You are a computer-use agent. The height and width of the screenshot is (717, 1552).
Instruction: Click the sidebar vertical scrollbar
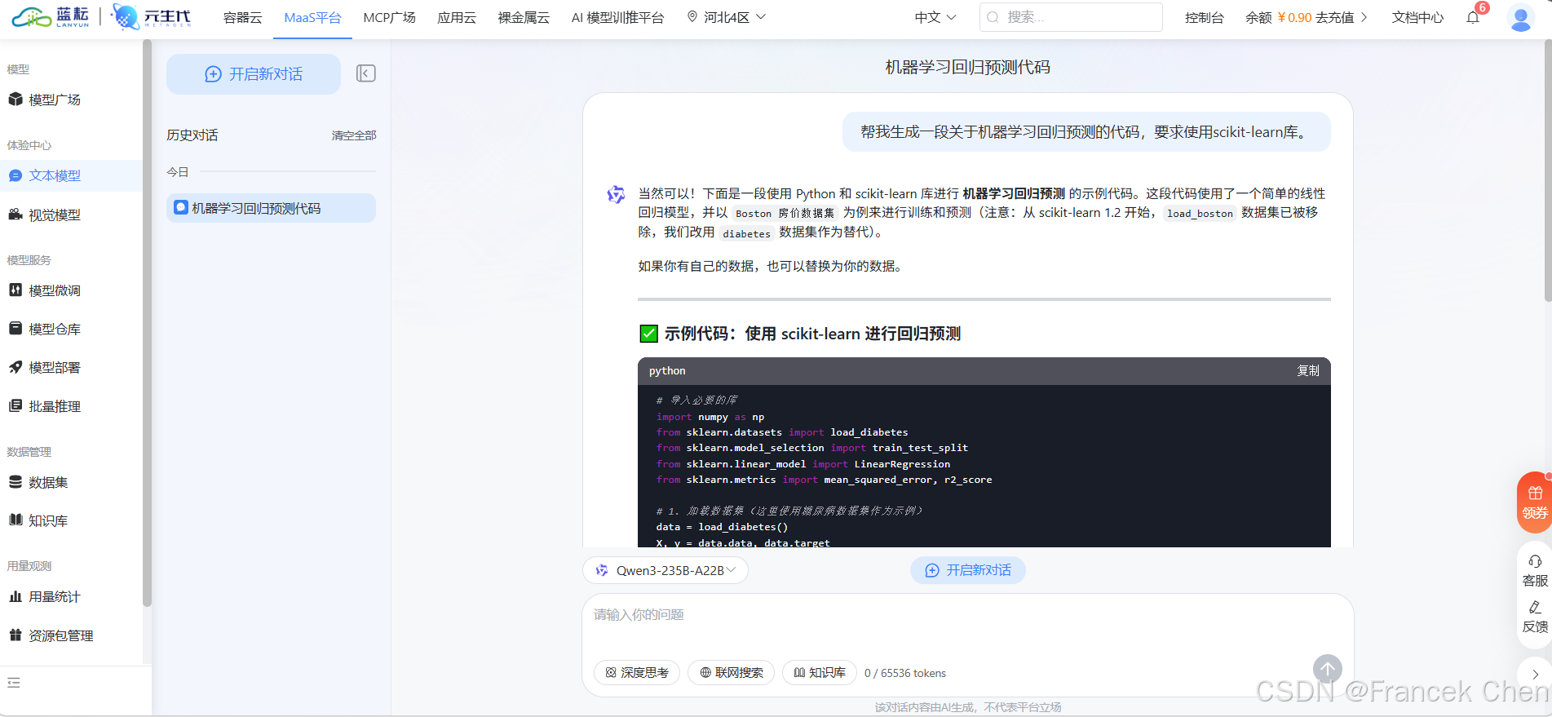[x=147, y=322]
